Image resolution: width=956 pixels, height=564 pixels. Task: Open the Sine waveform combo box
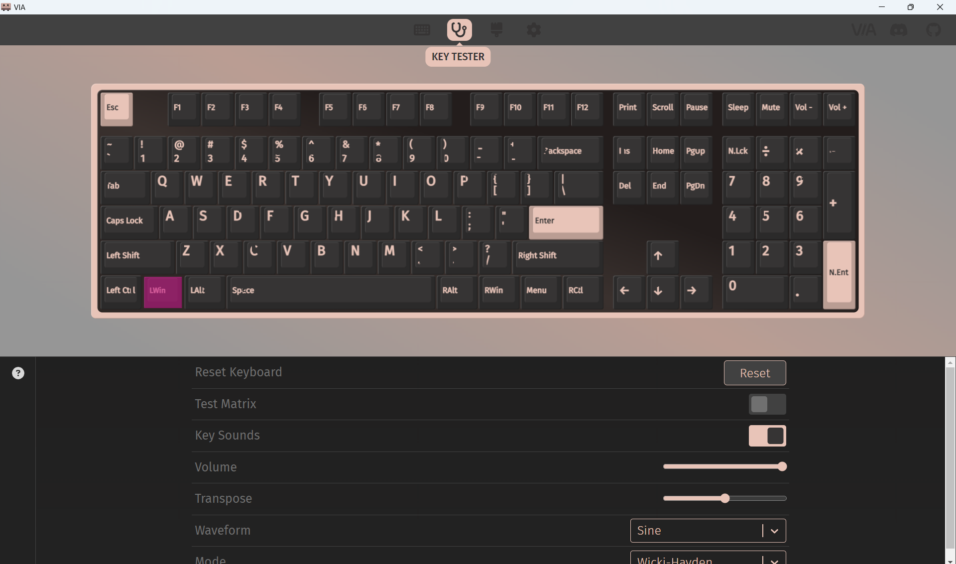point(708,531)
